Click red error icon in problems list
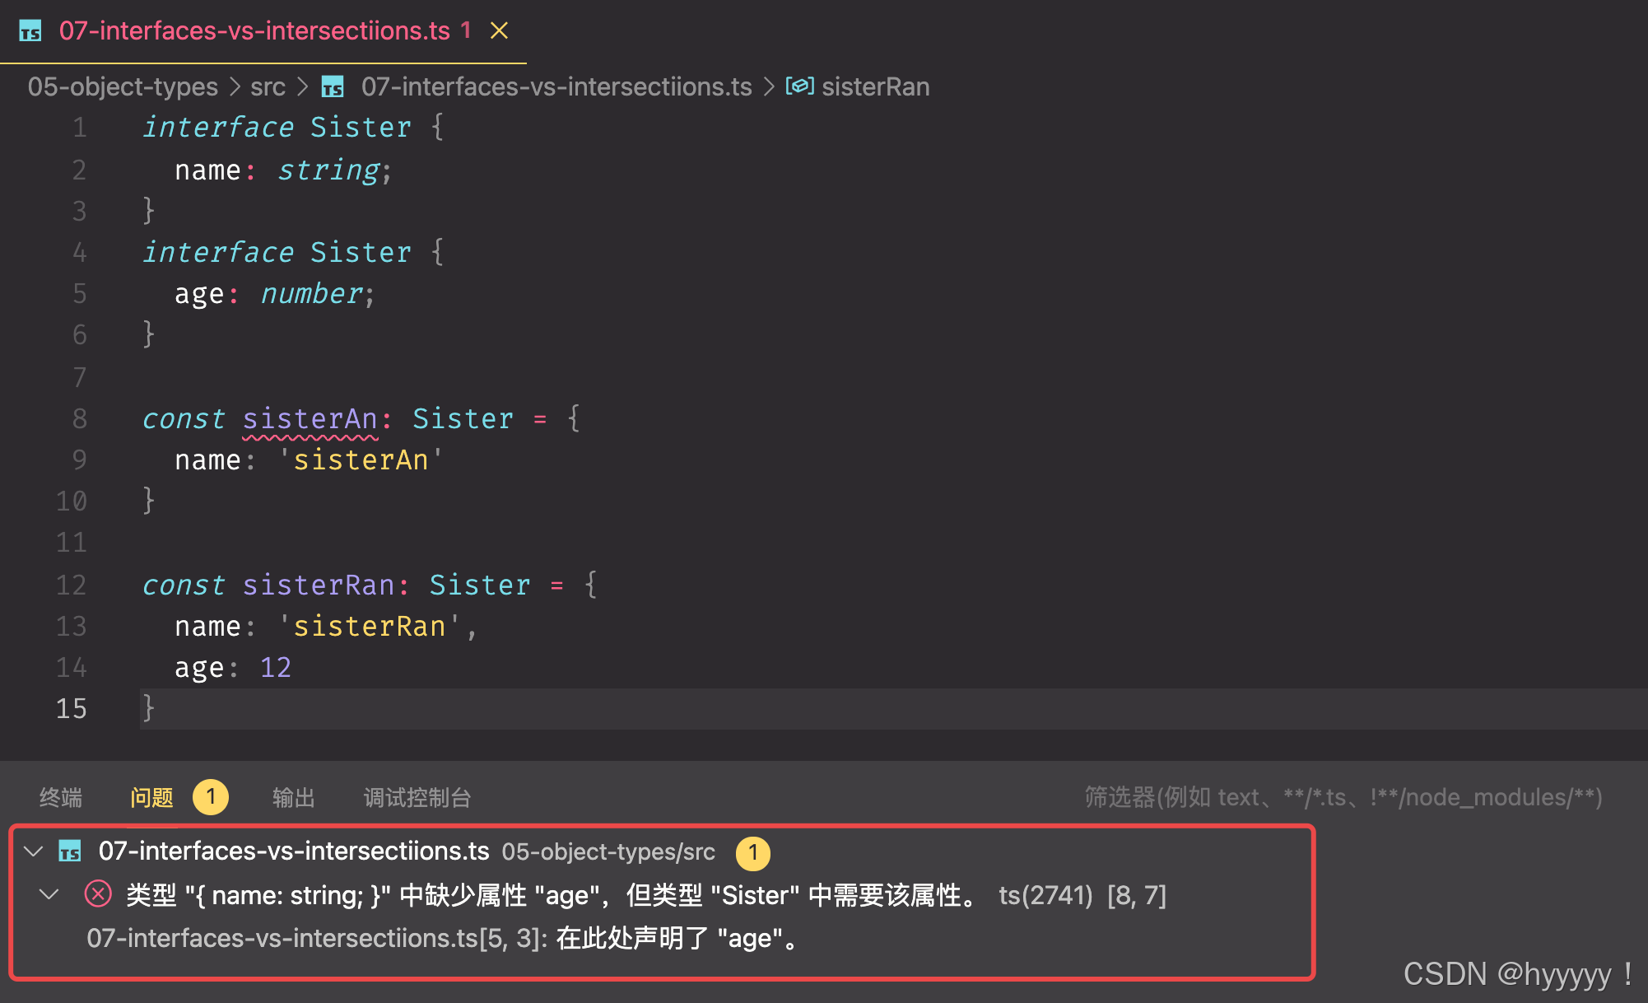Viewport: 1648px width, 1003px height. pos(98,894)
